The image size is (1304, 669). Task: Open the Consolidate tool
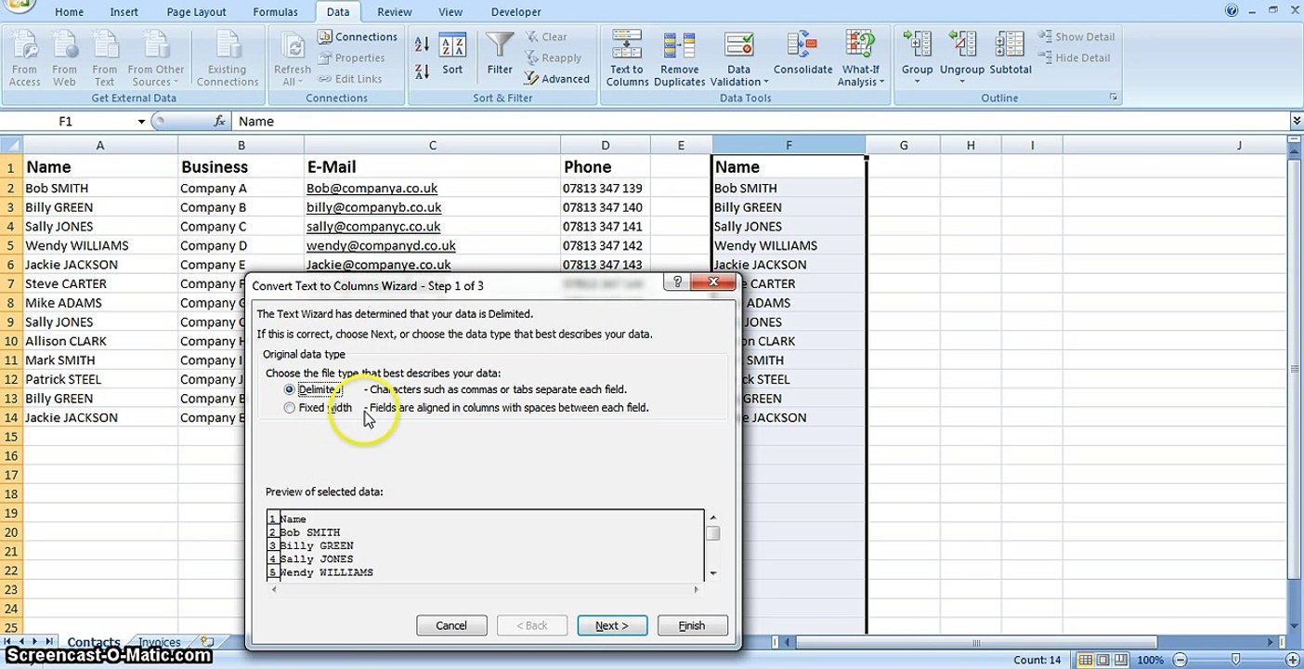click(802, 54)
